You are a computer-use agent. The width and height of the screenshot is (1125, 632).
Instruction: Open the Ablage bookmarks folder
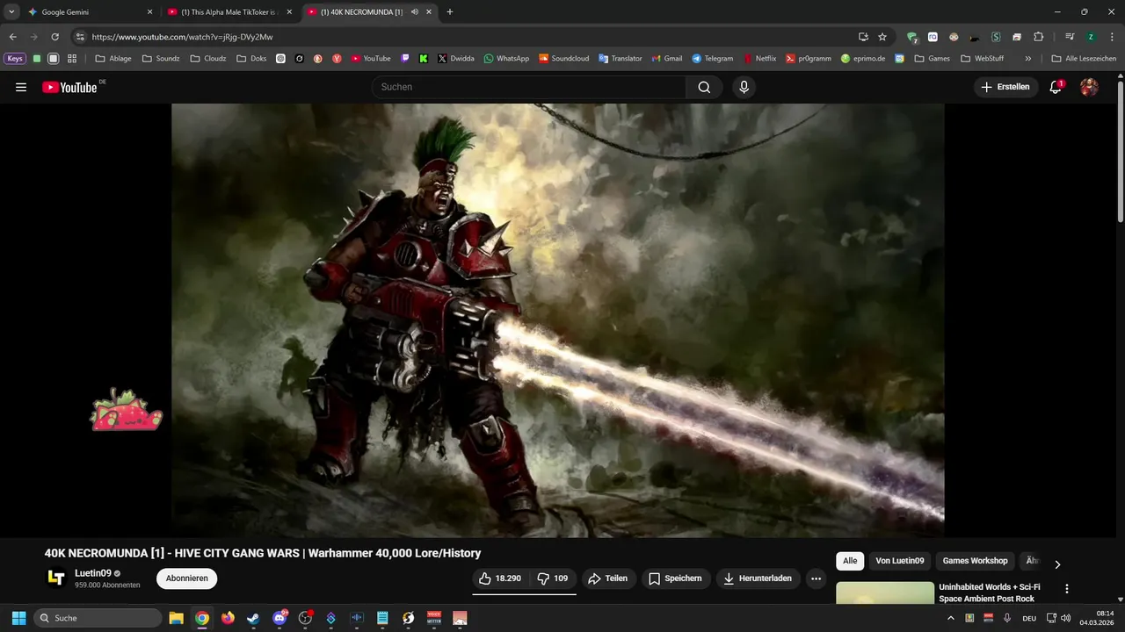pyautogui.click(x=112, y=59)
